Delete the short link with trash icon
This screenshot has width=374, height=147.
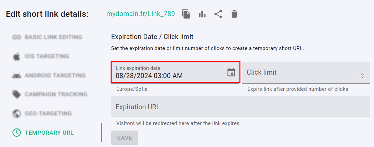tap(234, 14)
